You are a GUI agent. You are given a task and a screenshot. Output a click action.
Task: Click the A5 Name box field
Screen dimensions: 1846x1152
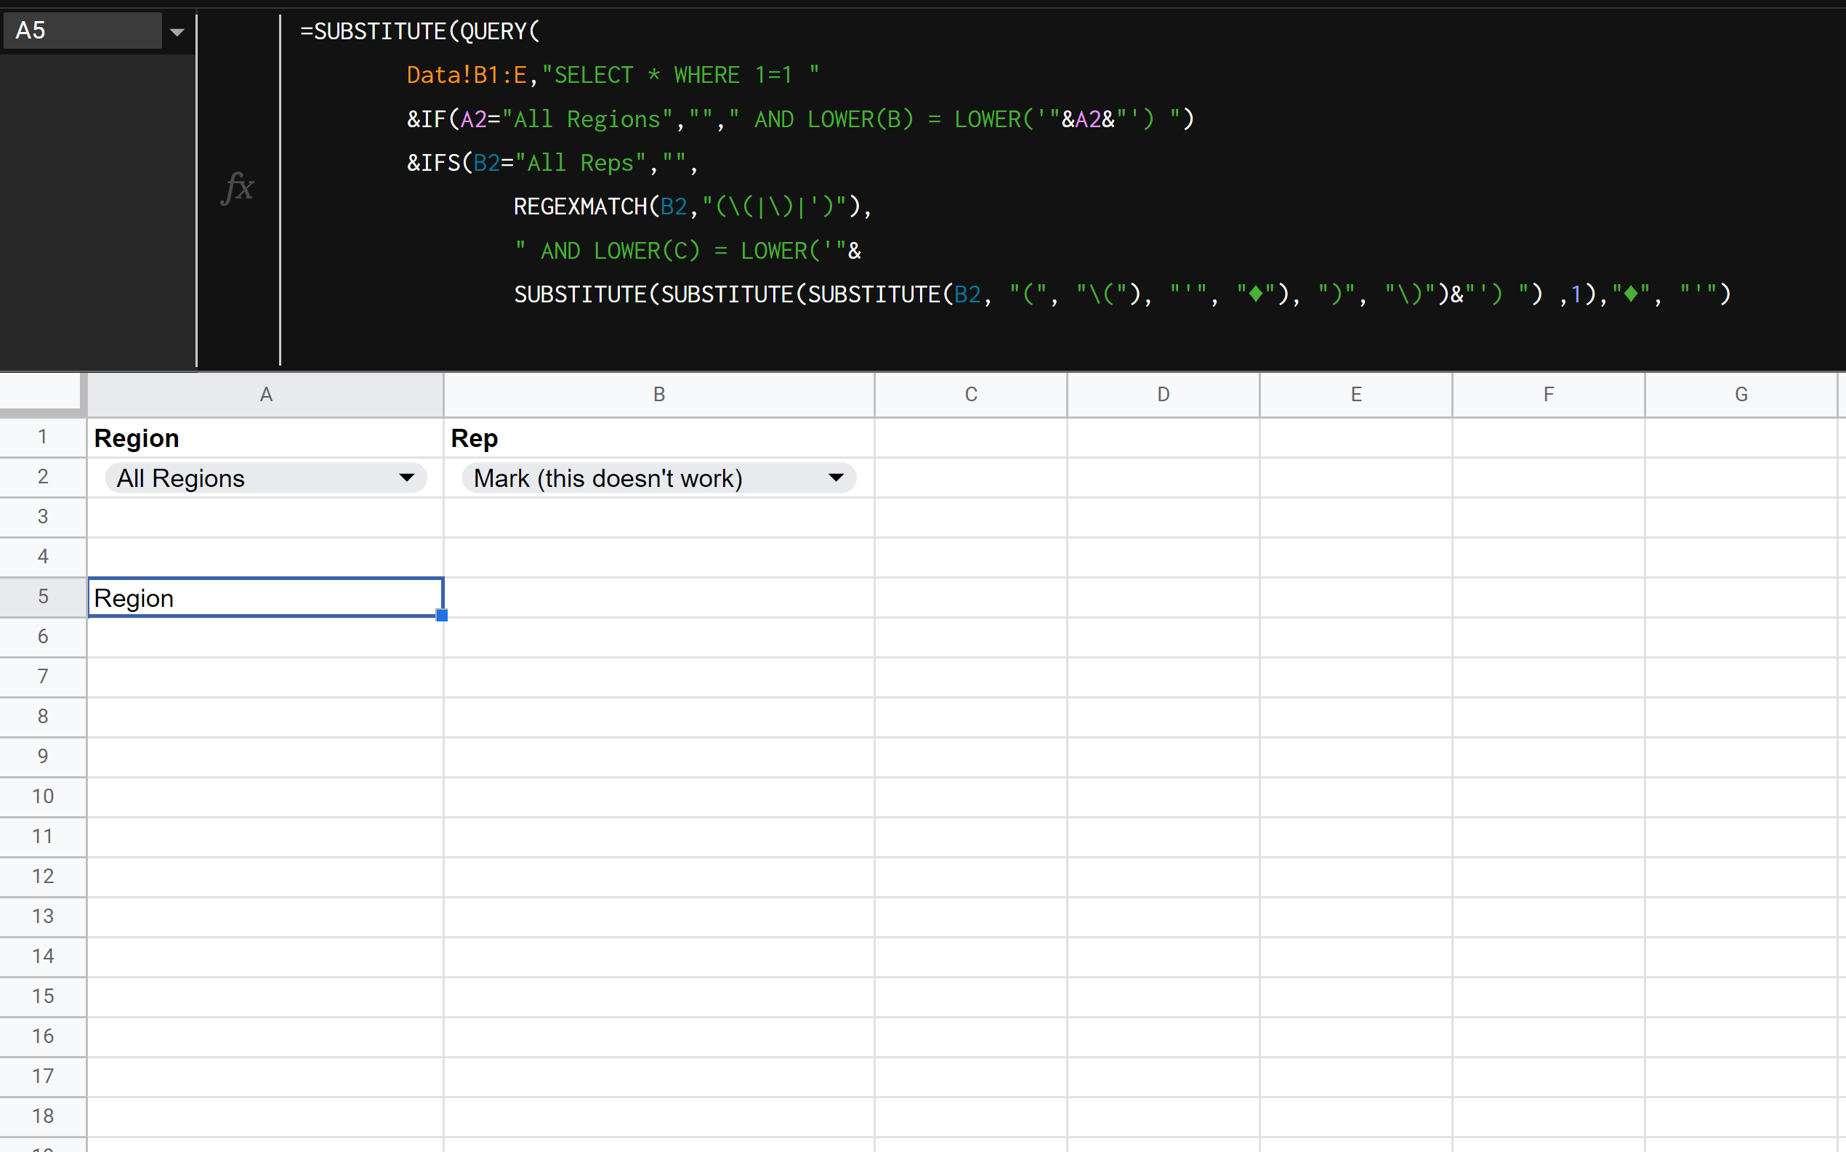[82, 31]
